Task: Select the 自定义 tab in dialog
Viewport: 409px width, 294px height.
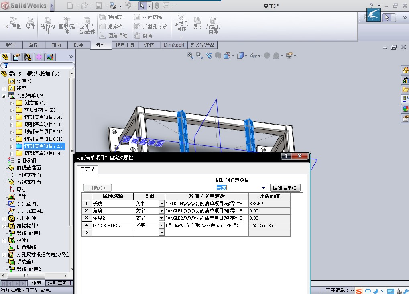Action: pyautogui.click(x=87, y=169)
